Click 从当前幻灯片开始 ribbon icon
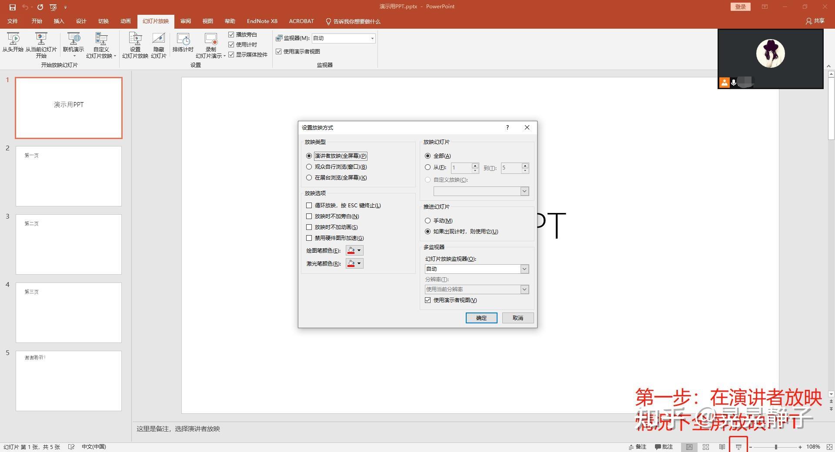This screenshot has width=835, height=452. tap(41, 45)
